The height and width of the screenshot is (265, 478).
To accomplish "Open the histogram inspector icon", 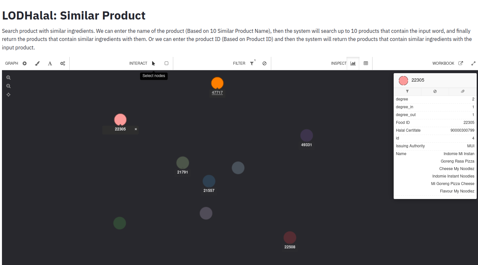I will (353, 63).
